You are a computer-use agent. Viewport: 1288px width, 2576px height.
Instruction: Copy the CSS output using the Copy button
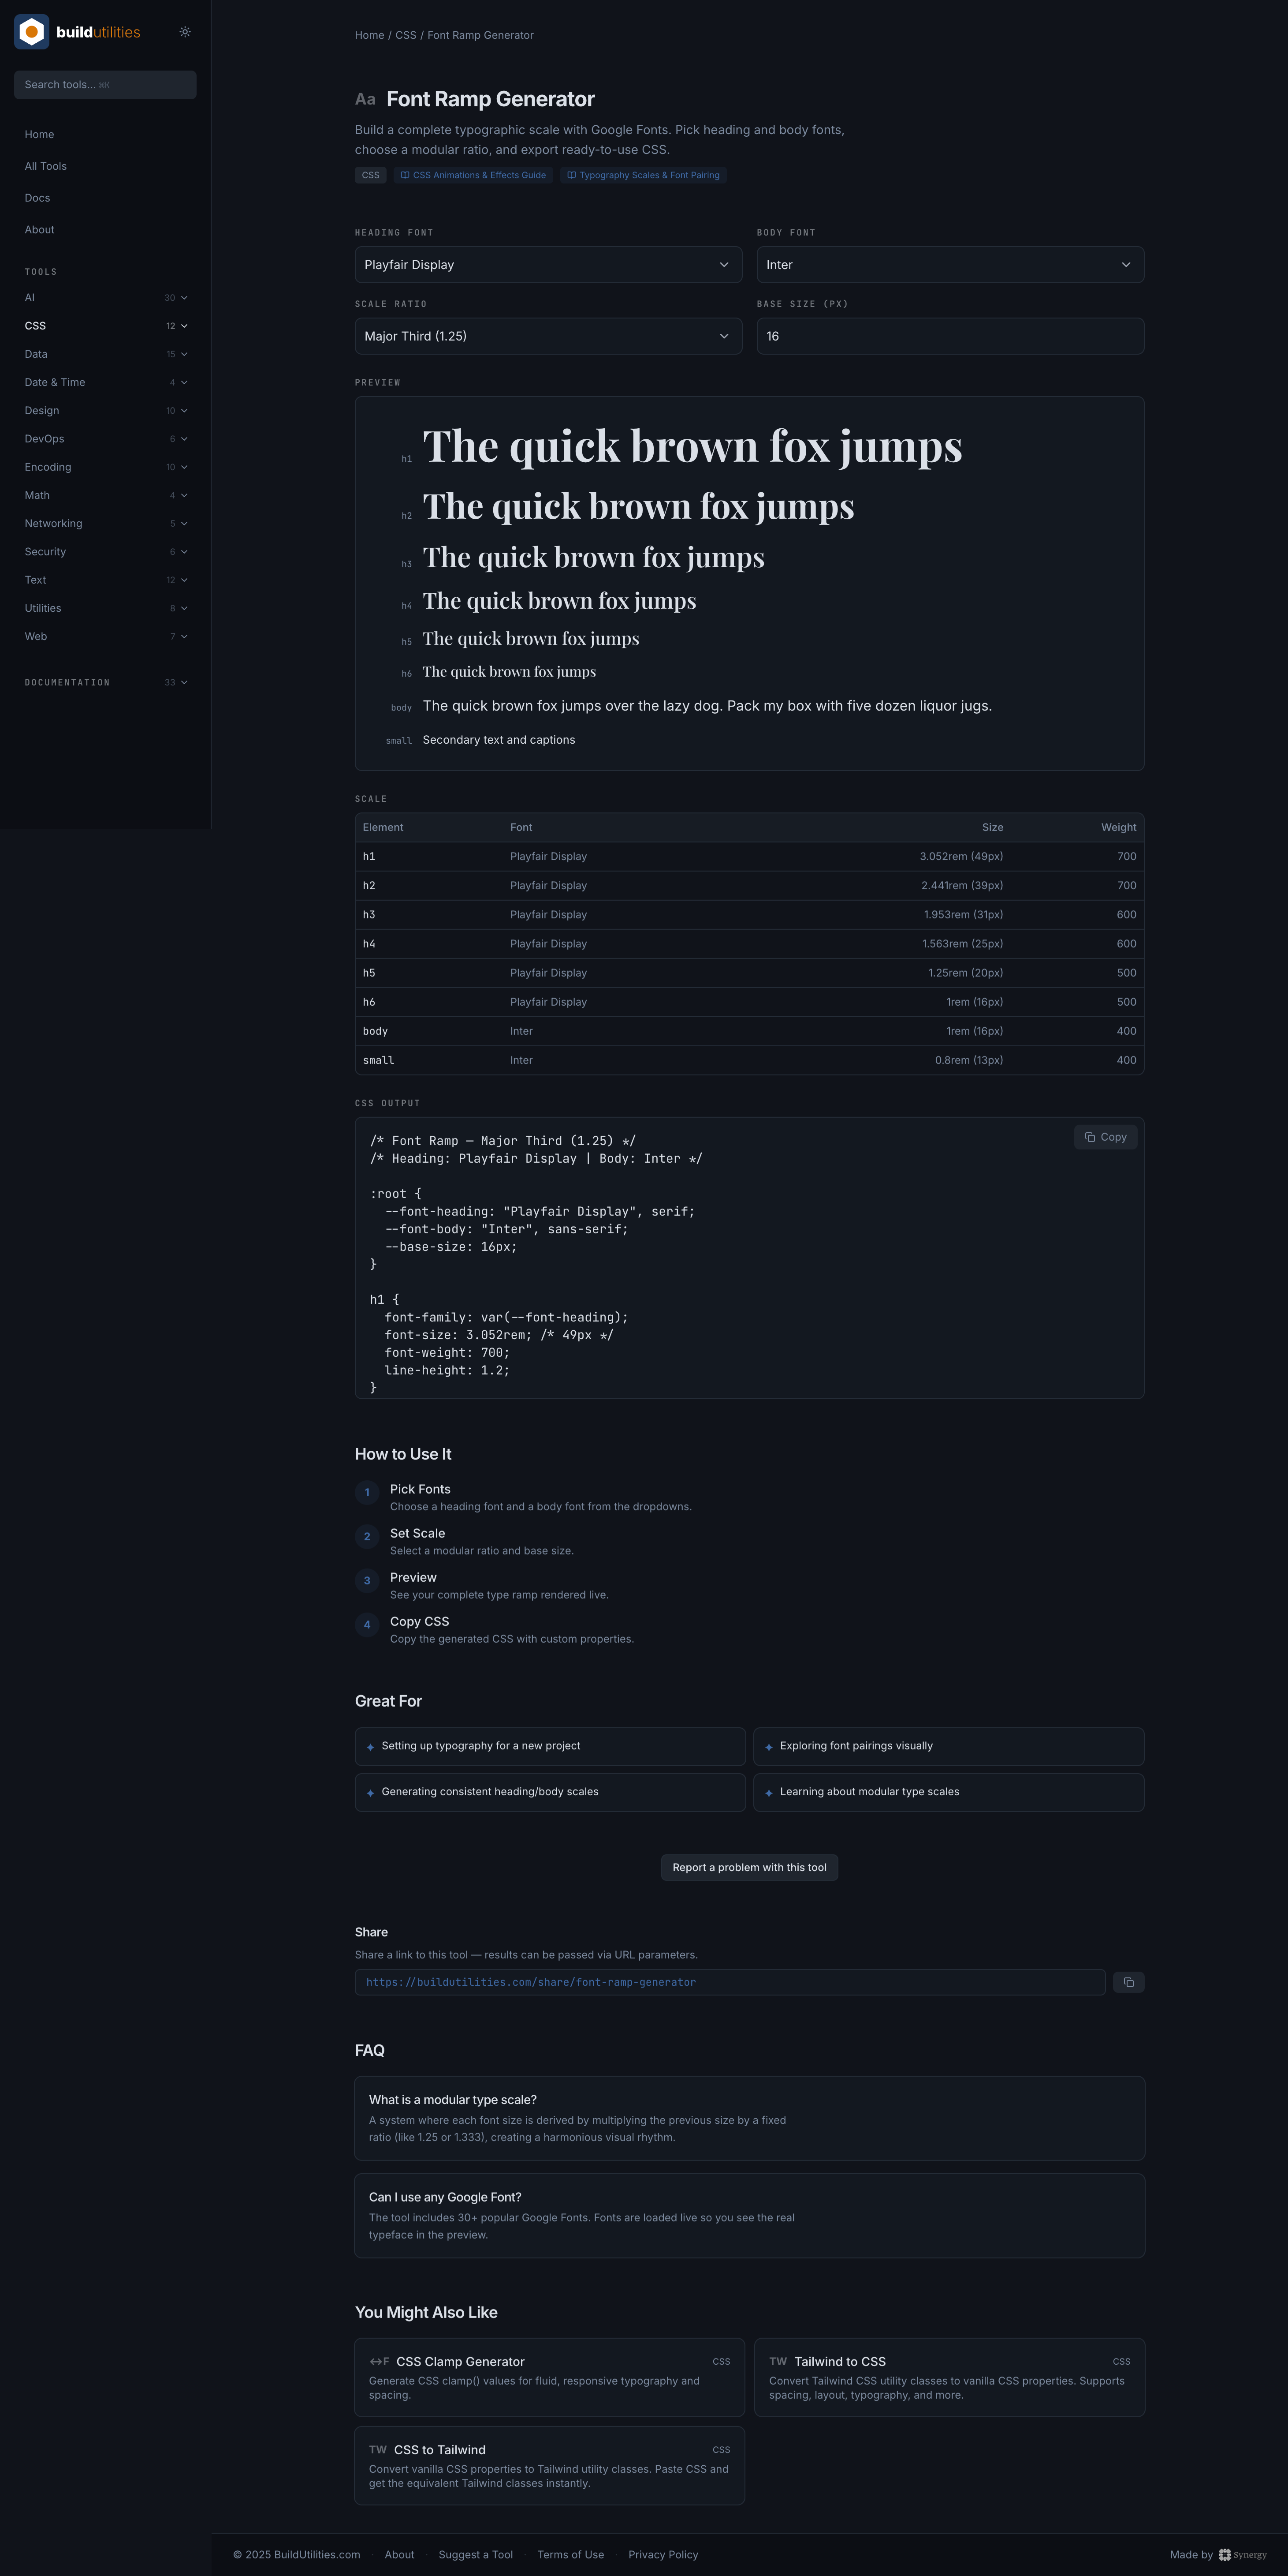tap(1104, 1137)
